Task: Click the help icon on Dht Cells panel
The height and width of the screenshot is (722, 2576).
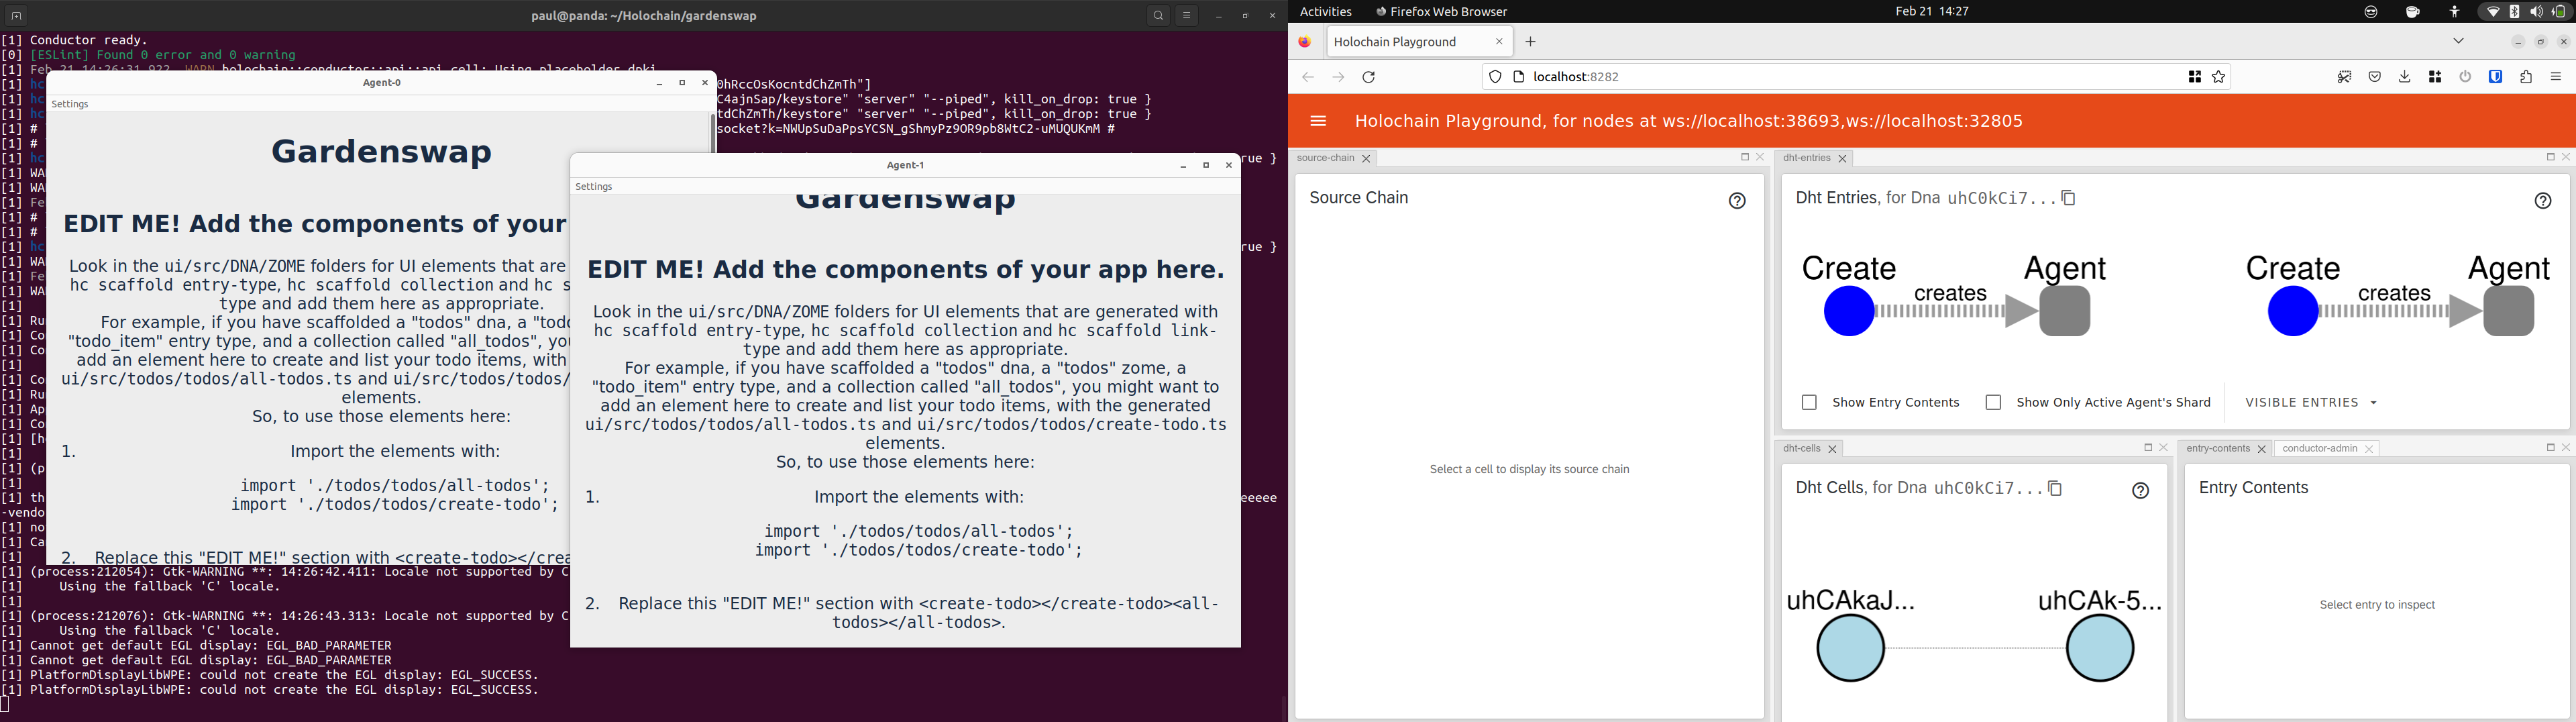Action: (2141, 490)
